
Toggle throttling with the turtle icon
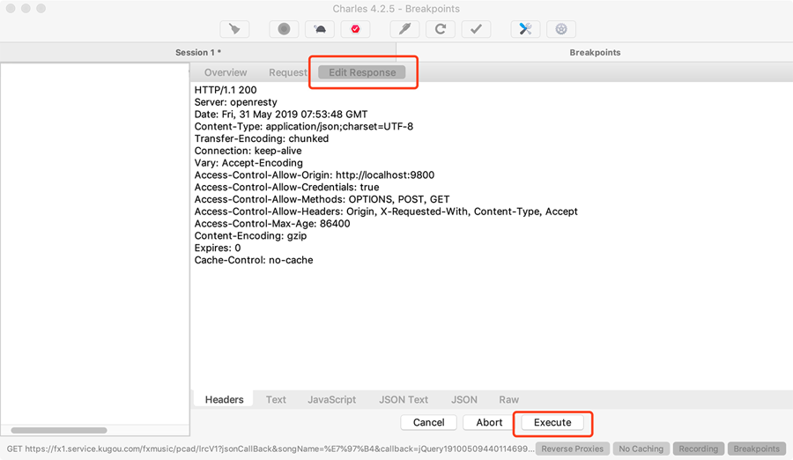tap(319, 29)
